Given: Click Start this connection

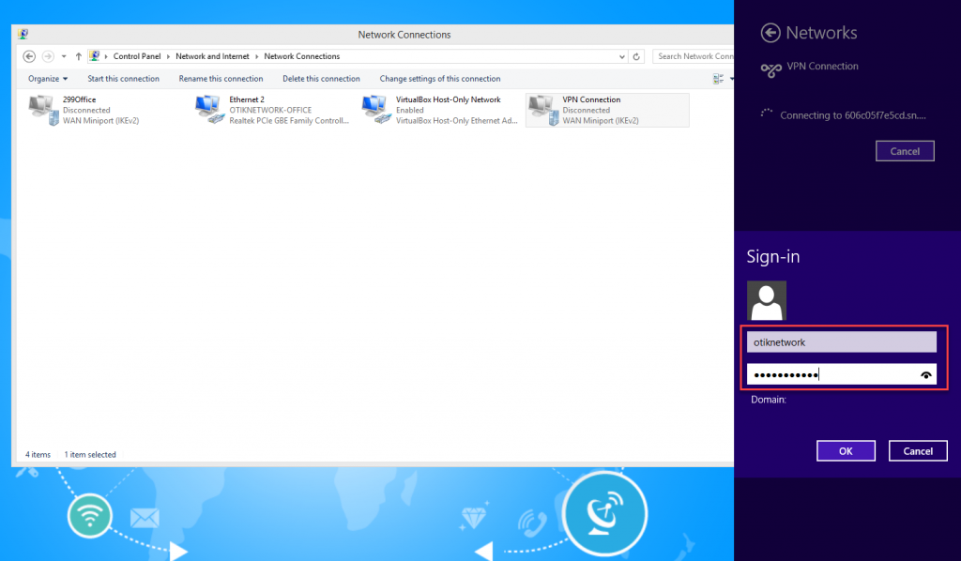Looking at the screenshot, I should pyautogui.click(x=123, y=79).
